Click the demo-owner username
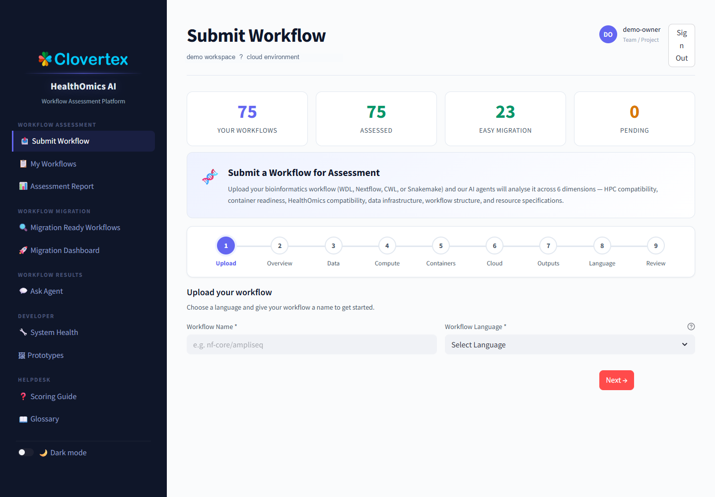This screenshot has width=715, height=497. pyautogui.click(x=642, y=30)
